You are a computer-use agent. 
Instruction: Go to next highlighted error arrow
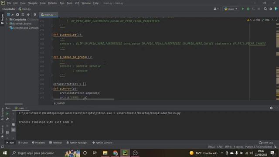coord(276,20)
